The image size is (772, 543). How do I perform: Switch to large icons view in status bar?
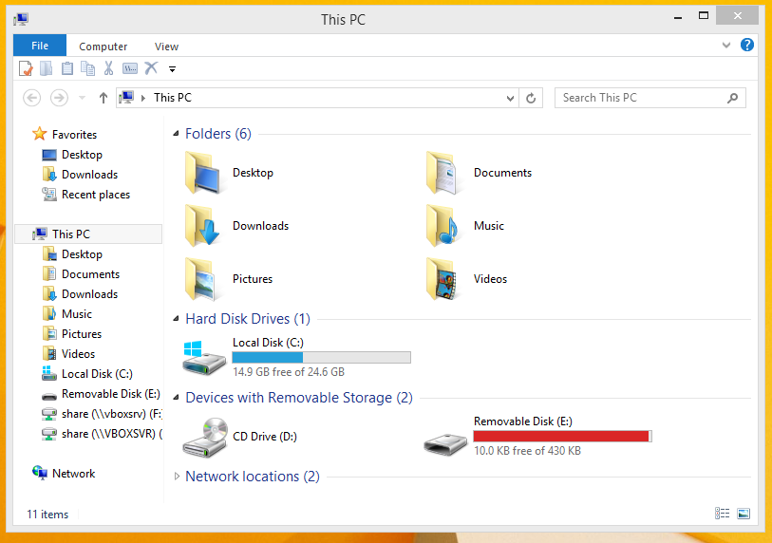click(x=744, y=514)
